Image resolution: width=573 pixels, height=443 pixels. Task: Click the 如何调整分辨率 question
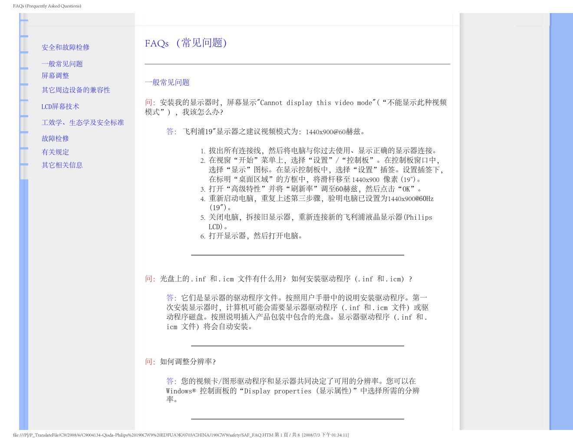tap(188, 362)
